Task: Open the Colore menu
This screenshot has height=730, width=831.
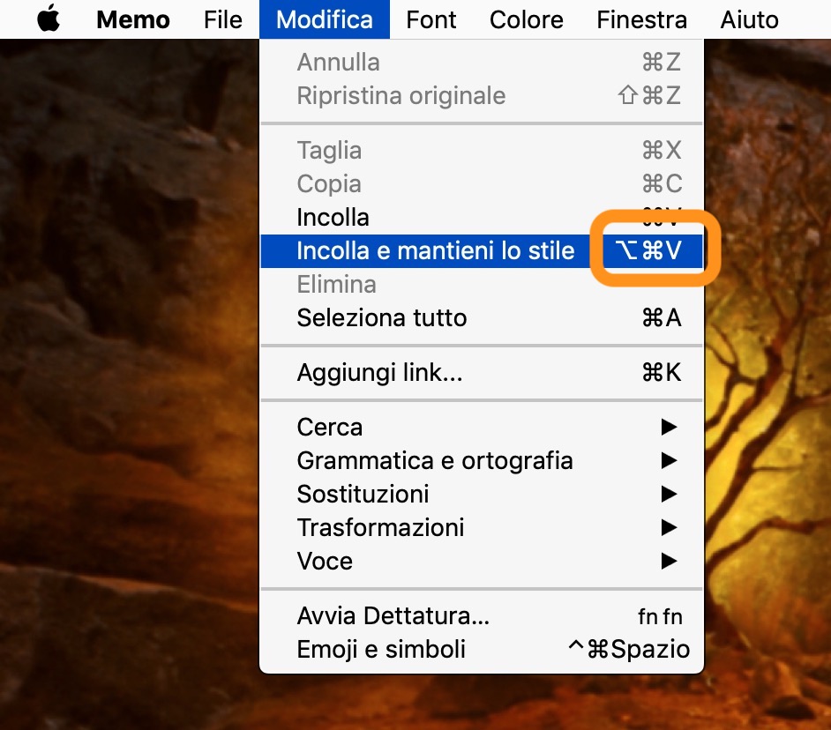Action: pos(527,19)
